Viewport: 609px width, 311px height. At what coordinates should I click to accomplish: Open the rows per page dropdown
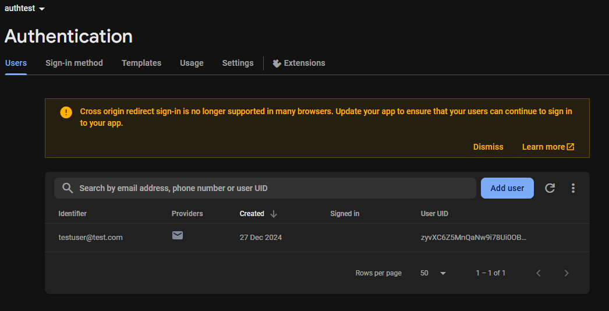(433, 273)
